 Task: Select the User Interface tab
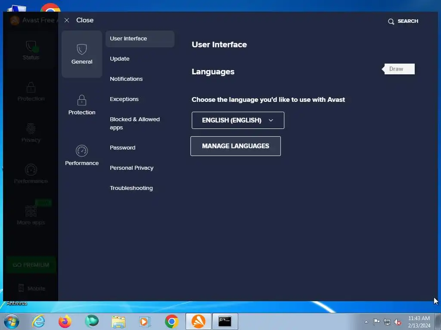click(x=140, y=39)
